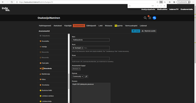Switch to Varmuuskopiot tab

tap(131, 26)
